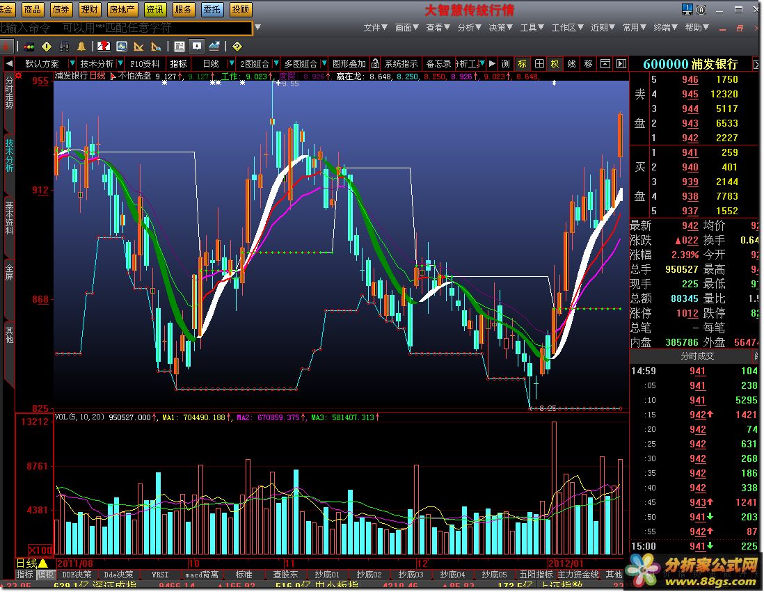Click the alert bell icon

[81, 47]
